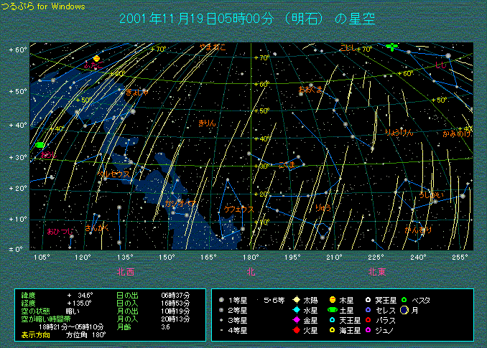The height and width of the screenshot is (348, 487).
Task: Select the 北西 direction label below the chart
Action: pos(124,271)
